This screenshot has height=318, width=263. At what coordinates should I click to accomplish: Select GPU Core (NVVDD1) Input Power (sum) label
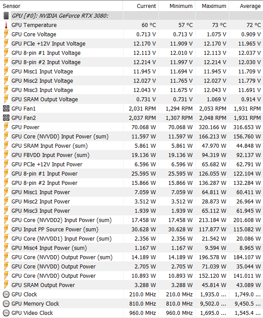(x=62, y=239)
